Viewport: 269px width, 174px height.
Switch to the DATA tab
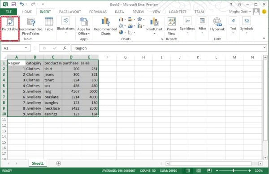tap(119, 12)
